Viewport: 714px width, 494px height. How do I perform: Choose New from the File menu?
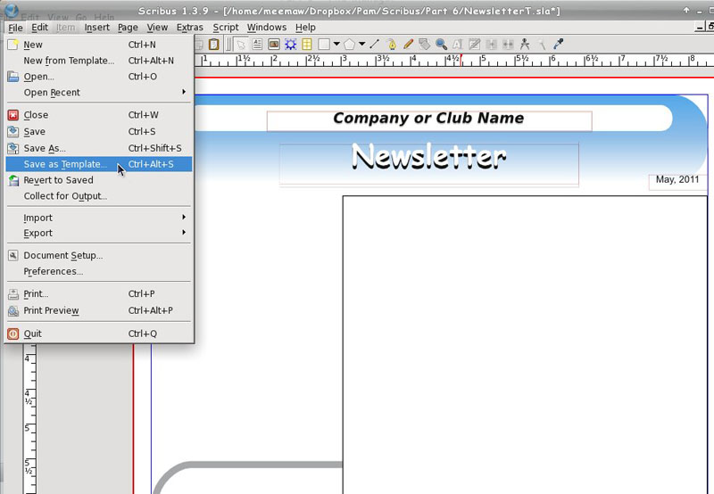[x=99, y=45]
